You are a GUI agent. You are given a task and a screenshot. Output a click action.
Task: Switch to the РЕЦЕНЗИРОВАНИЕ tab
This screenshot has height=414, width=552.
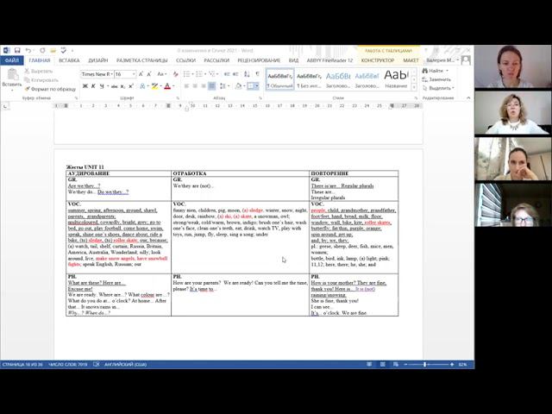[x=259, y=60]
